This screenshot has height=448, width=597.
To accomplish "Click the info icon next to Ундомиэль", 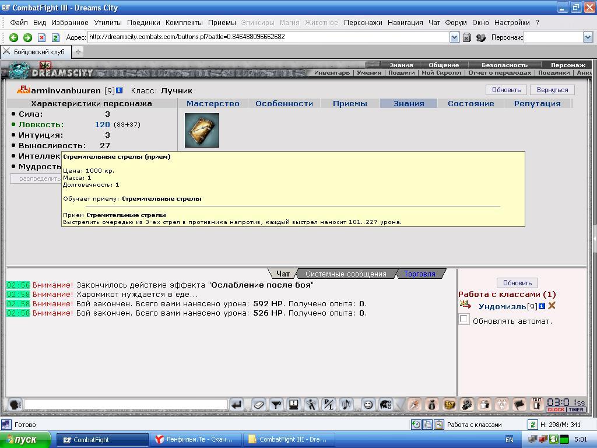I will [542, 306].
